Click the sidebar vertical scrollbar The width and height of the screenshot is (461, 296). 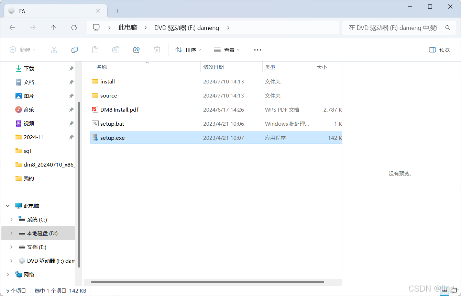point(79,185)
